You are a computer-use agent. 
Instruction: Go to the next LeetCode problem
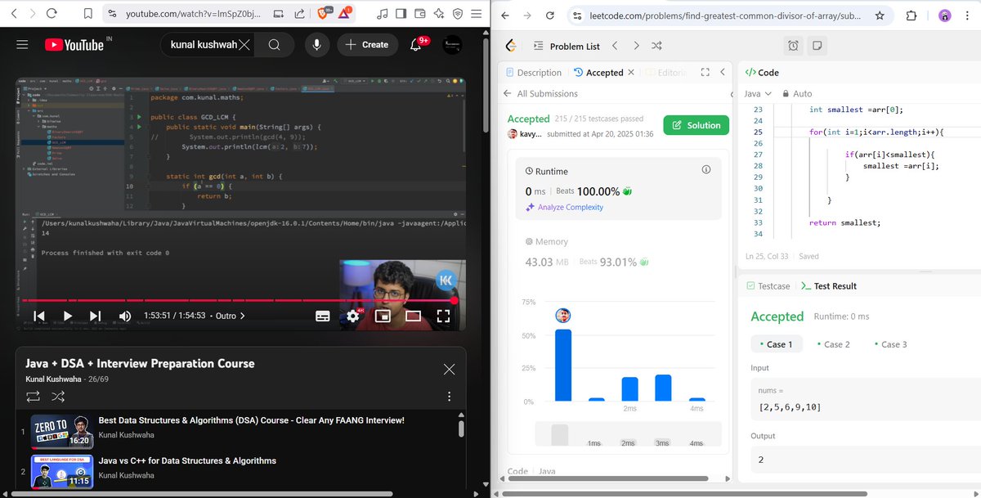(x=635, y=46)
